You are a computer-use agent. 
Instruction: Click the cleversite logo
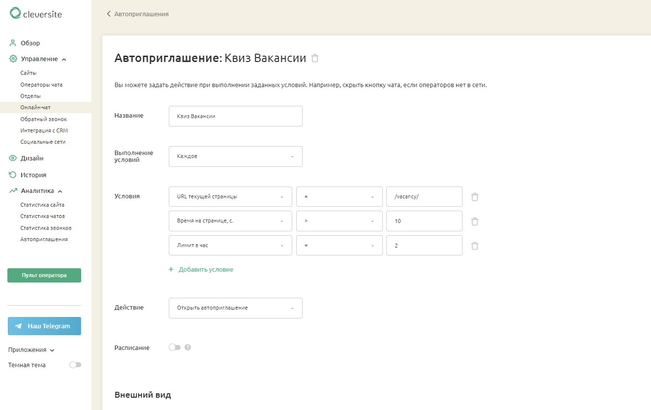[36, 14]
